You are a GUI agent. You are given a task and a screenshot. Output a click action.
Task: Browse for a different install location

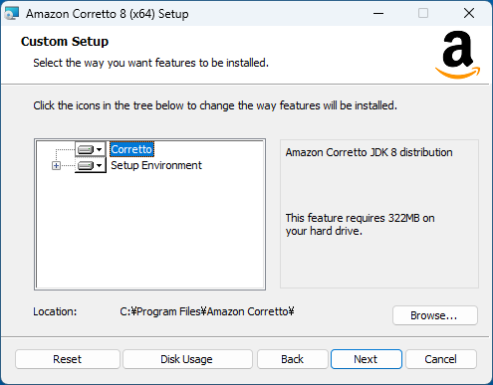pyautogui.click(x=434, y=315)
